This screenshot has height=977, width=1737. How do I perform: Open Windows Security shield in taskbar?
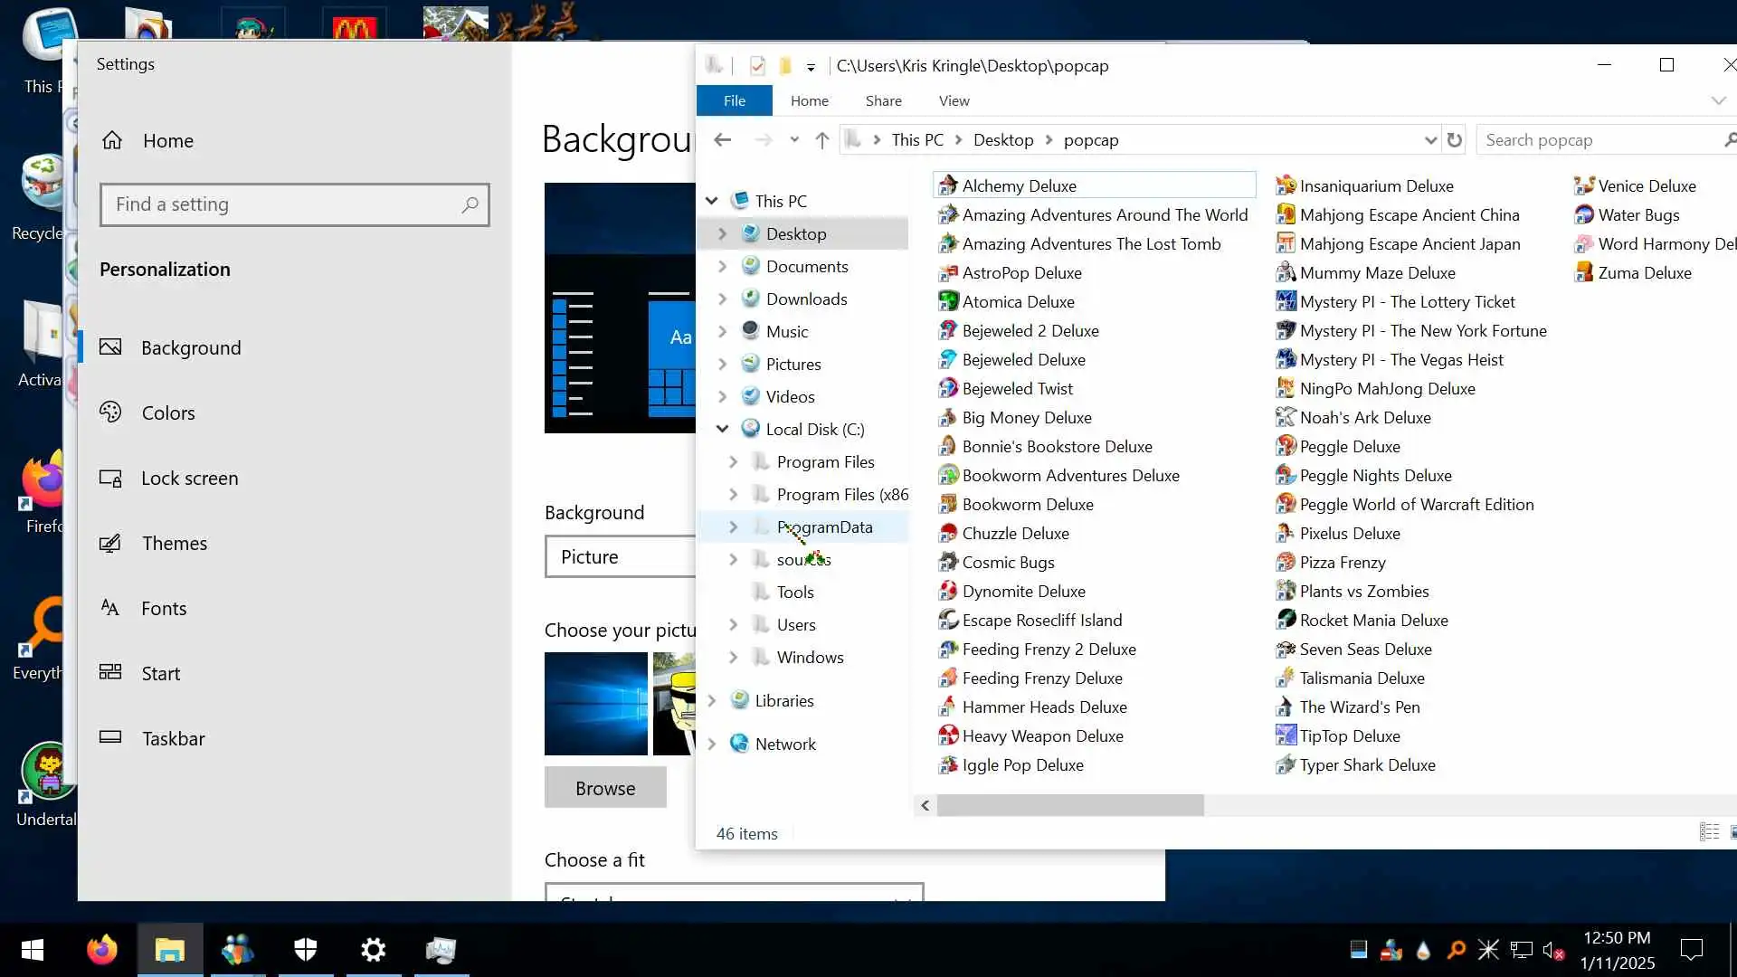[306, 950]
